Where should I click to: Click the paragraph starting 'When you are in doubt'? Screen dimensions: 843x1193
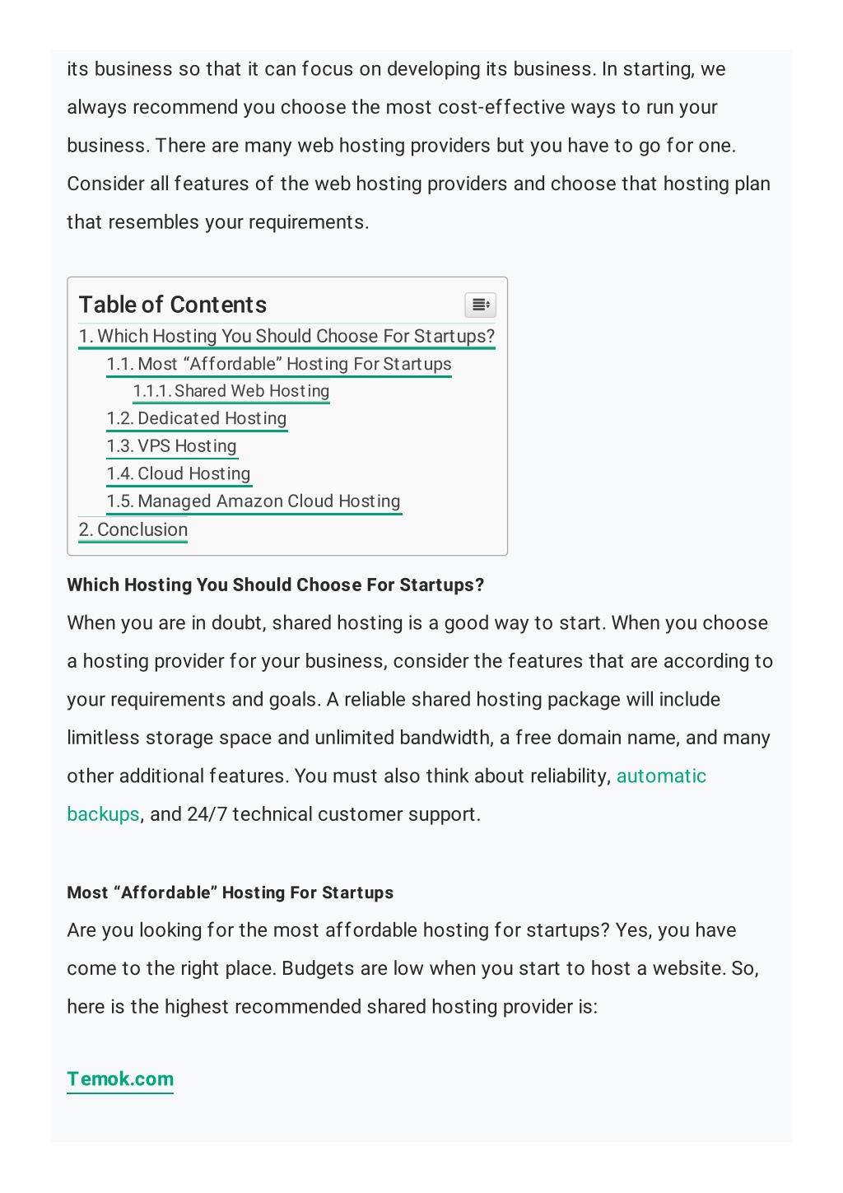[x=420, y=719]
